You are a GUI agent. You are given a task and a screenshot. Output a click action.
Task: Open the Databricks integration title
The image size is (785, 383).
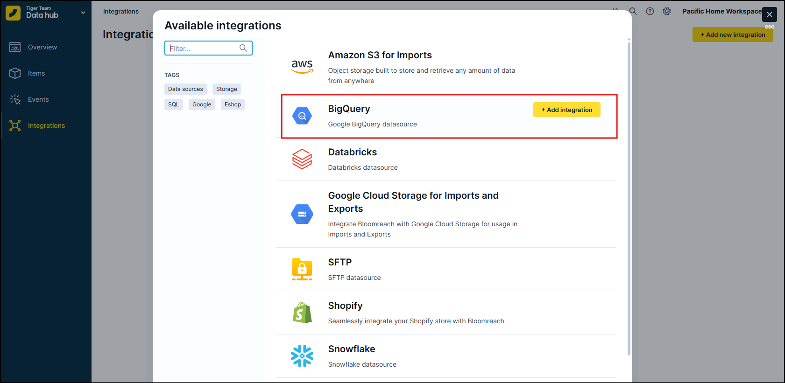click(x=352, y=152)
